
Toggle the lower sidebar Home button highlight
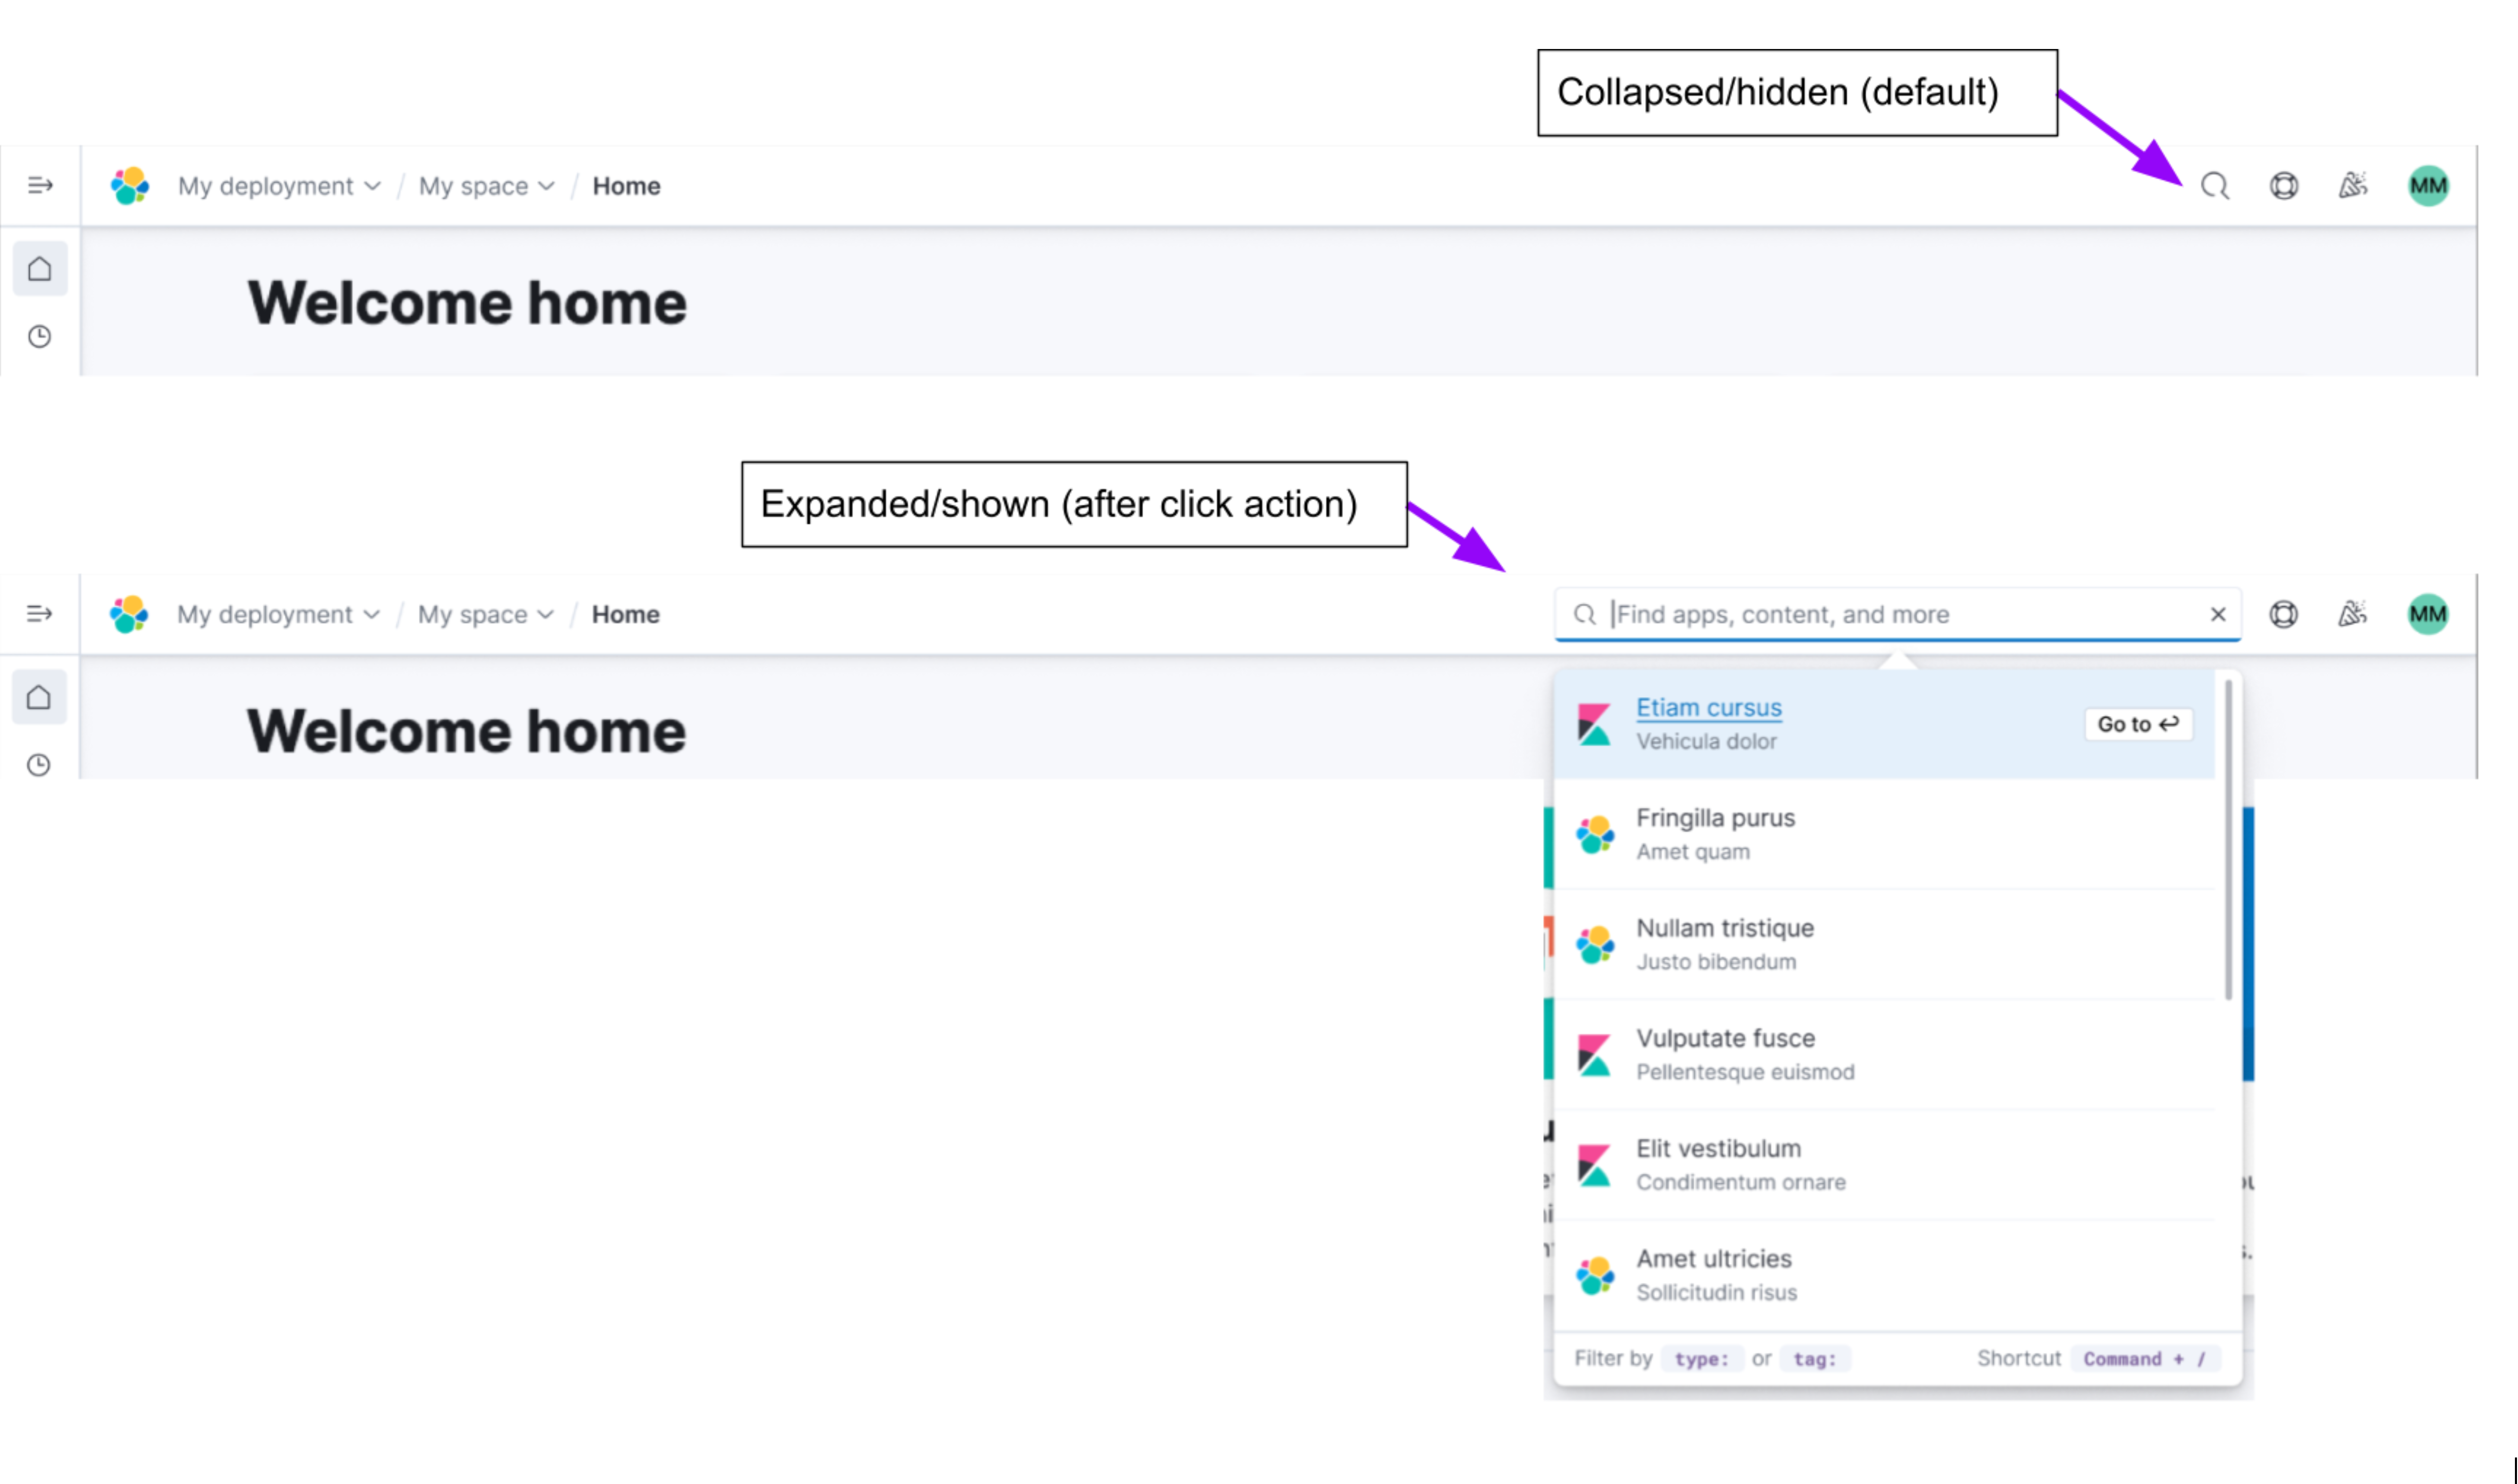(x=39, y=696)
